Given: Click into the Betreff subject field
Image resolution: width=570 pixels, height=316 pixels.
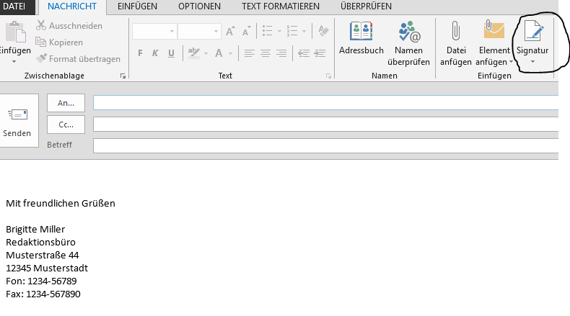Looking at the screenshot, I should (x=325, y=145).
